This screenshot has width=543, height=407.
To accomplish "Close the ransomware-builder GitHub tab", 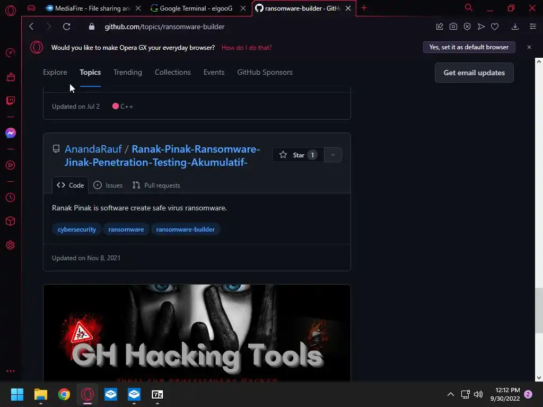I will click(348, 8).
